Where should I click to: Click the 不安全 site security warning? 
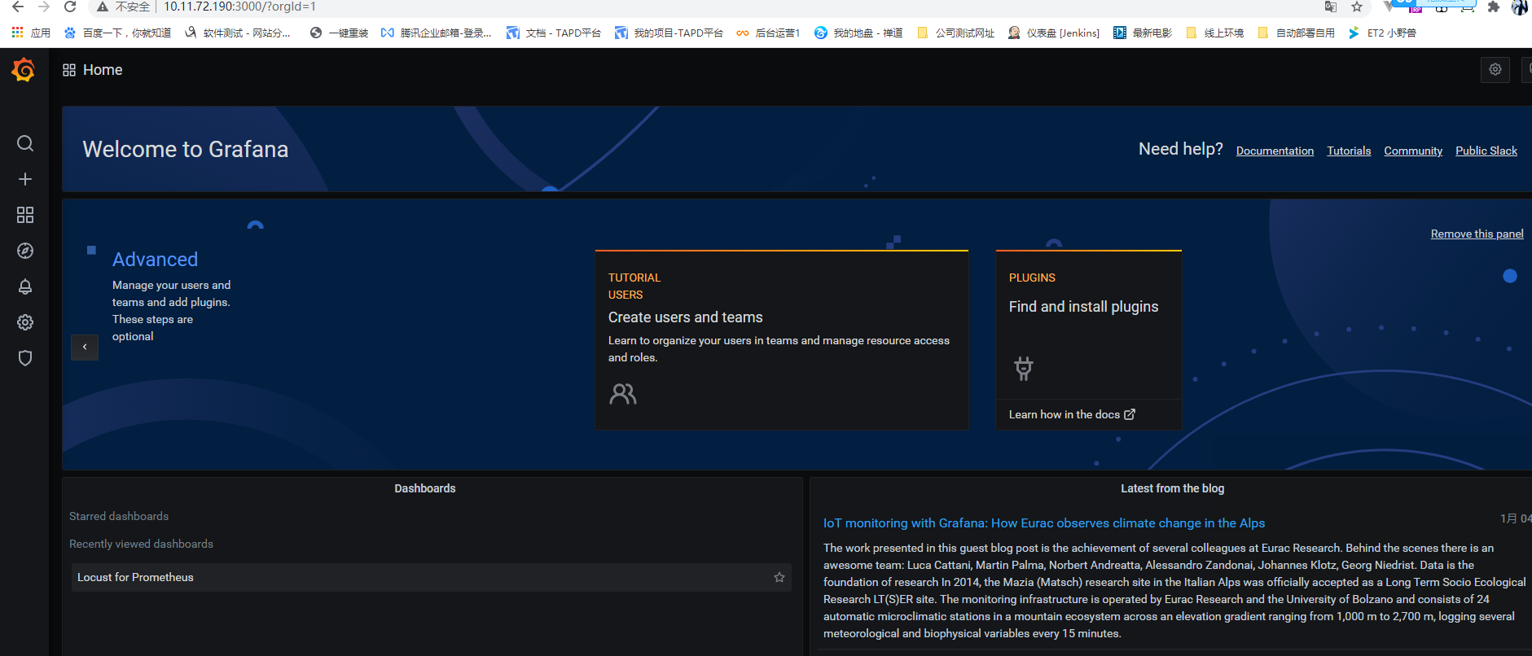click(x=124, y=7)
